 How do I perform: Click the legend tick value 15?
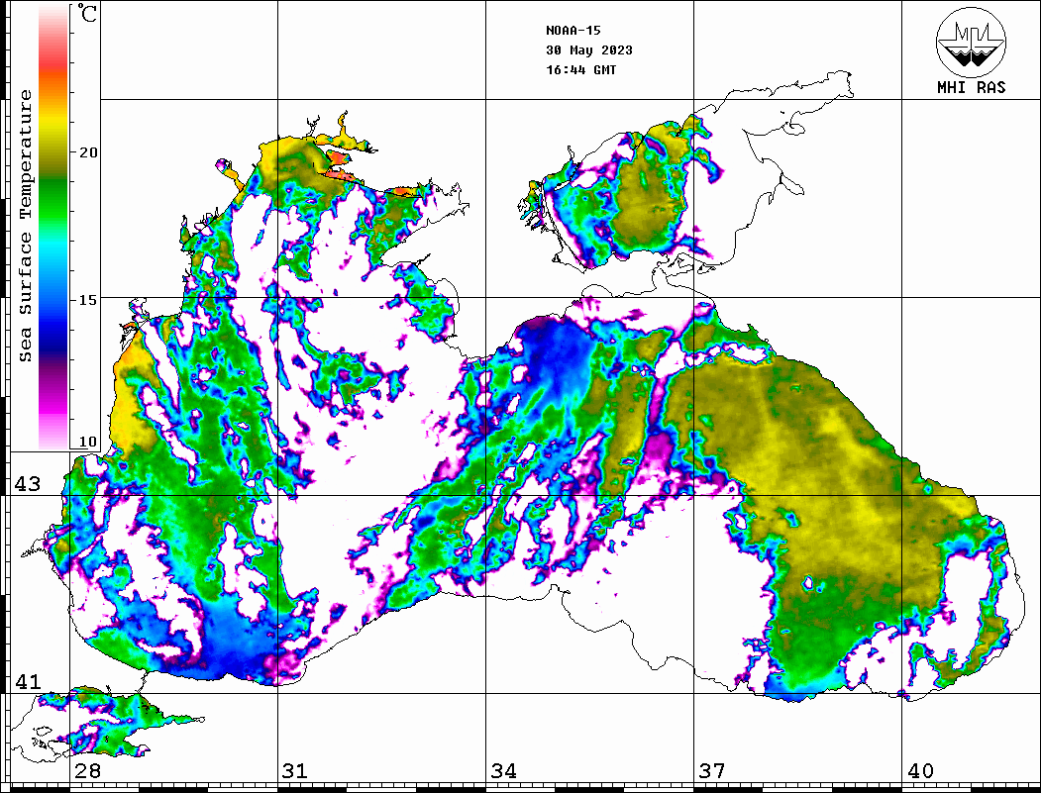pos(87,300)
